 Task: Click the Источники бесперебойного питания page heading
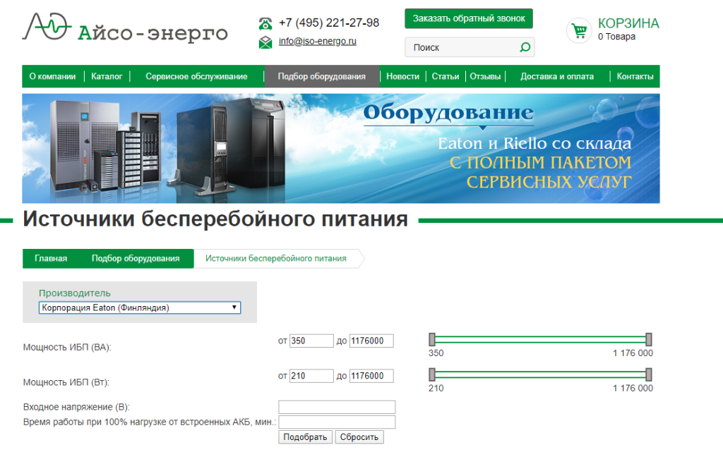[215, 219]
